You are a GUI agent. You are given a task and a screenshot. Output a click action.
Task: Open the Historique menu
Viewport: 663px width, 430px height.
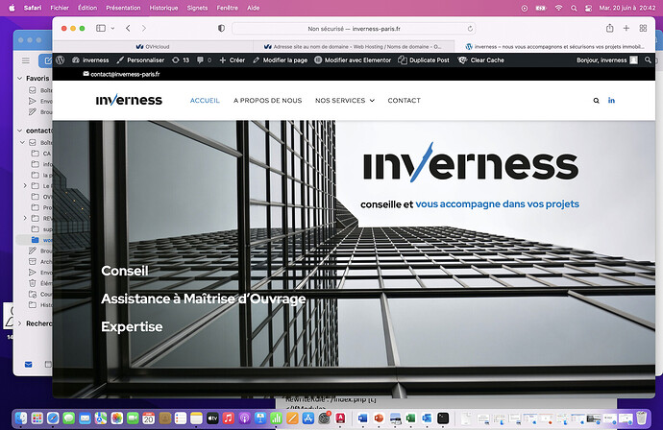click(163, 8)
